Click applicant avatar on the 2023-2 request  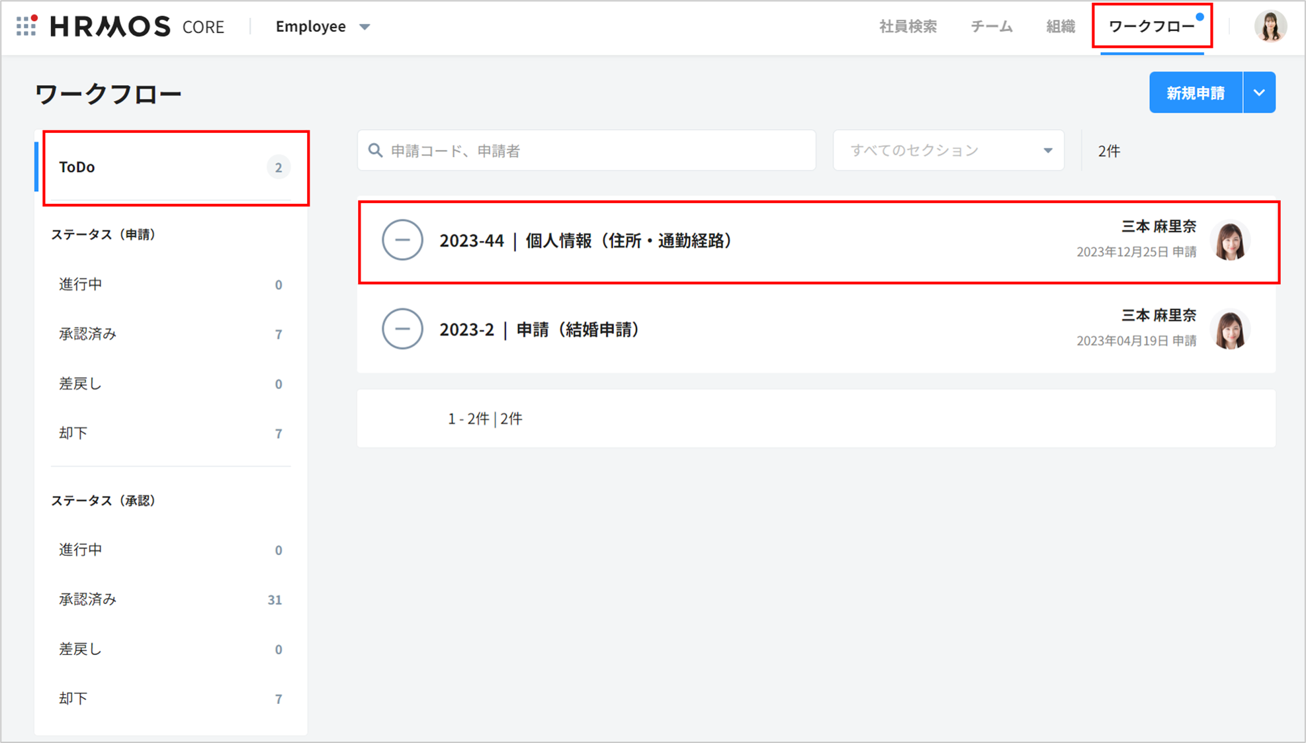click(x=1230, y=329)
